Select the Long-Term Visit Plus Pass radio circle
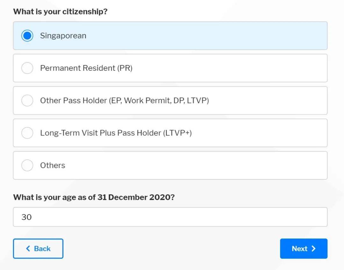The width and height of the screenshot is (344, 270). coord(27,133)
